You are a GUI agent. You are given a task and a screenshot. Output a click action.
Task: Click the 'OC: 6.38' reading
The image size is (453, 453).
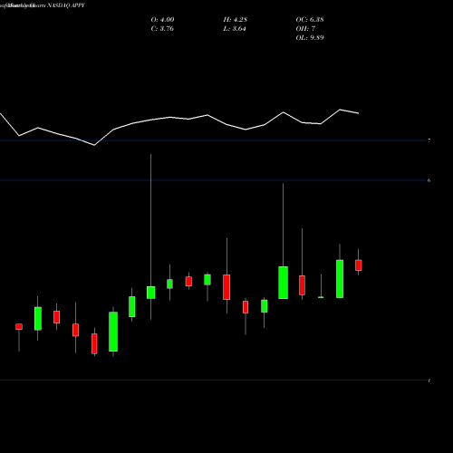310,20
